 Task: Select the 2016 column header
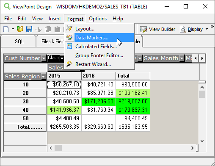(99, 76)
